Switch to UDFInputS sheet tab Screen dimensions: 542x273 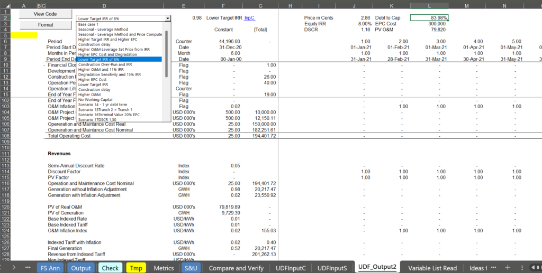pyautogui.click(x=332, y=268)
